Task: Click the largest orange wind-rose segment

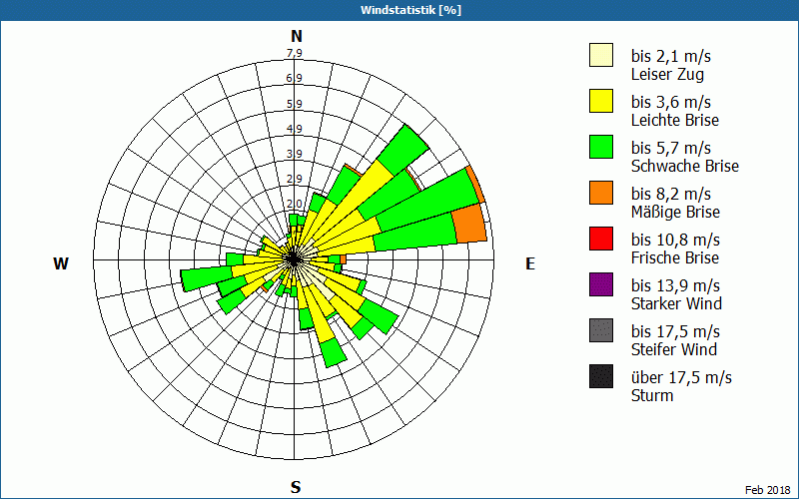Action: (469, 223)
